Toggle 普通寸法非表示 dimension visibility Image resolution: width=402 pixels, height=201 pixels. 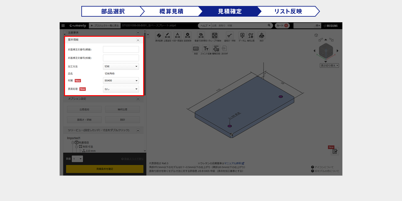[x=201, y=36]
